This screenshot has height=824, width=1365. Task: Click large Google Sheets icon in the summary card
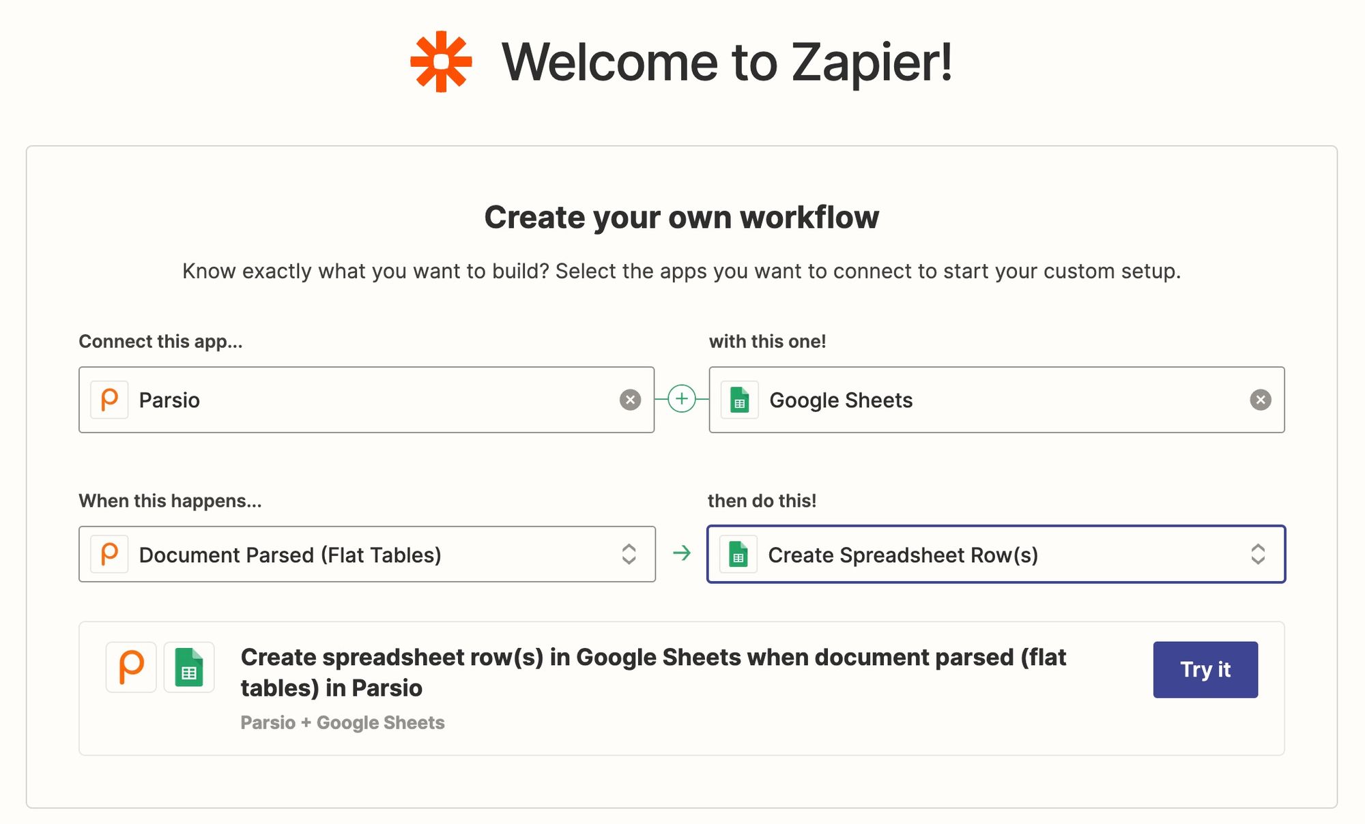(189, 667)
